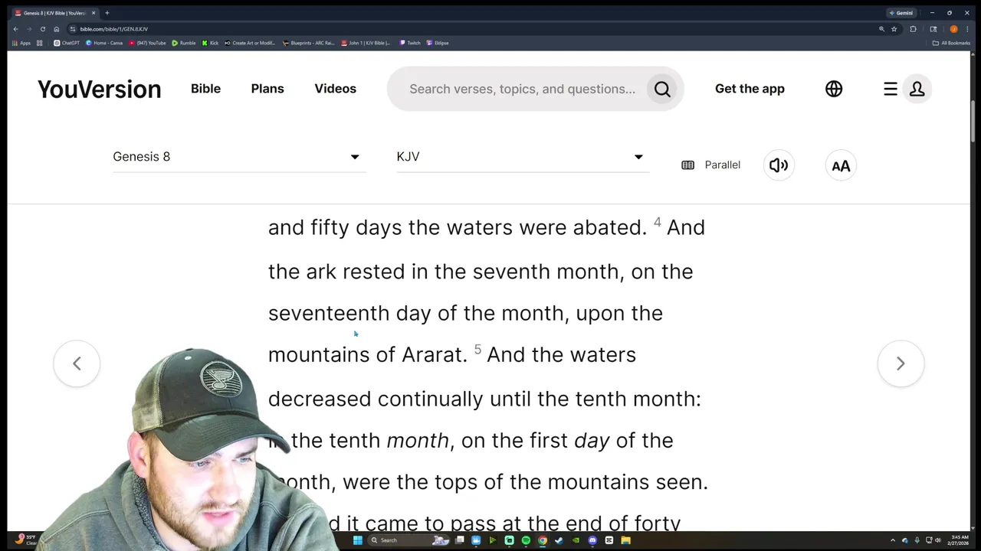Go to previous chapter arrow

pos(77,364)
